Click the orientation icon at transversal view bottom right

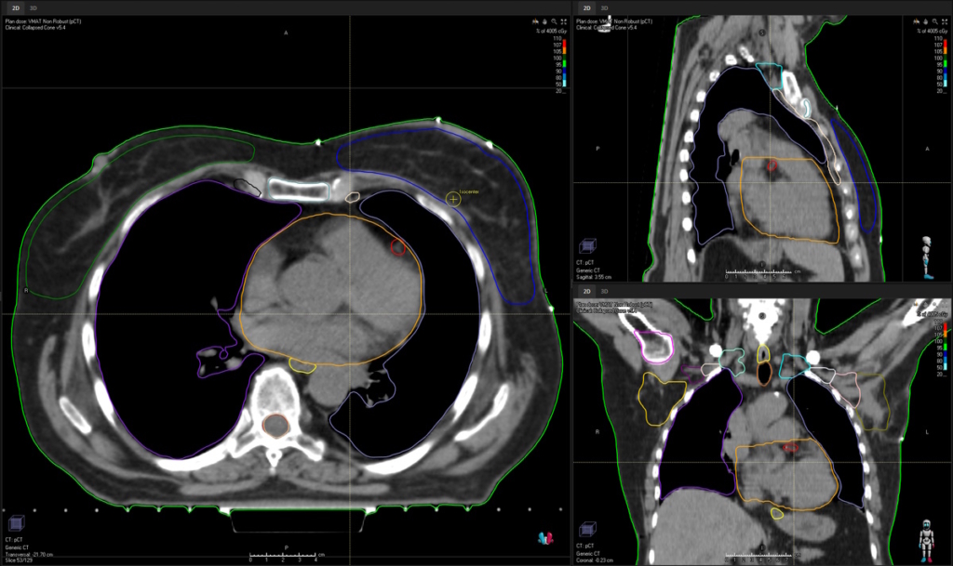click(544, 536)
